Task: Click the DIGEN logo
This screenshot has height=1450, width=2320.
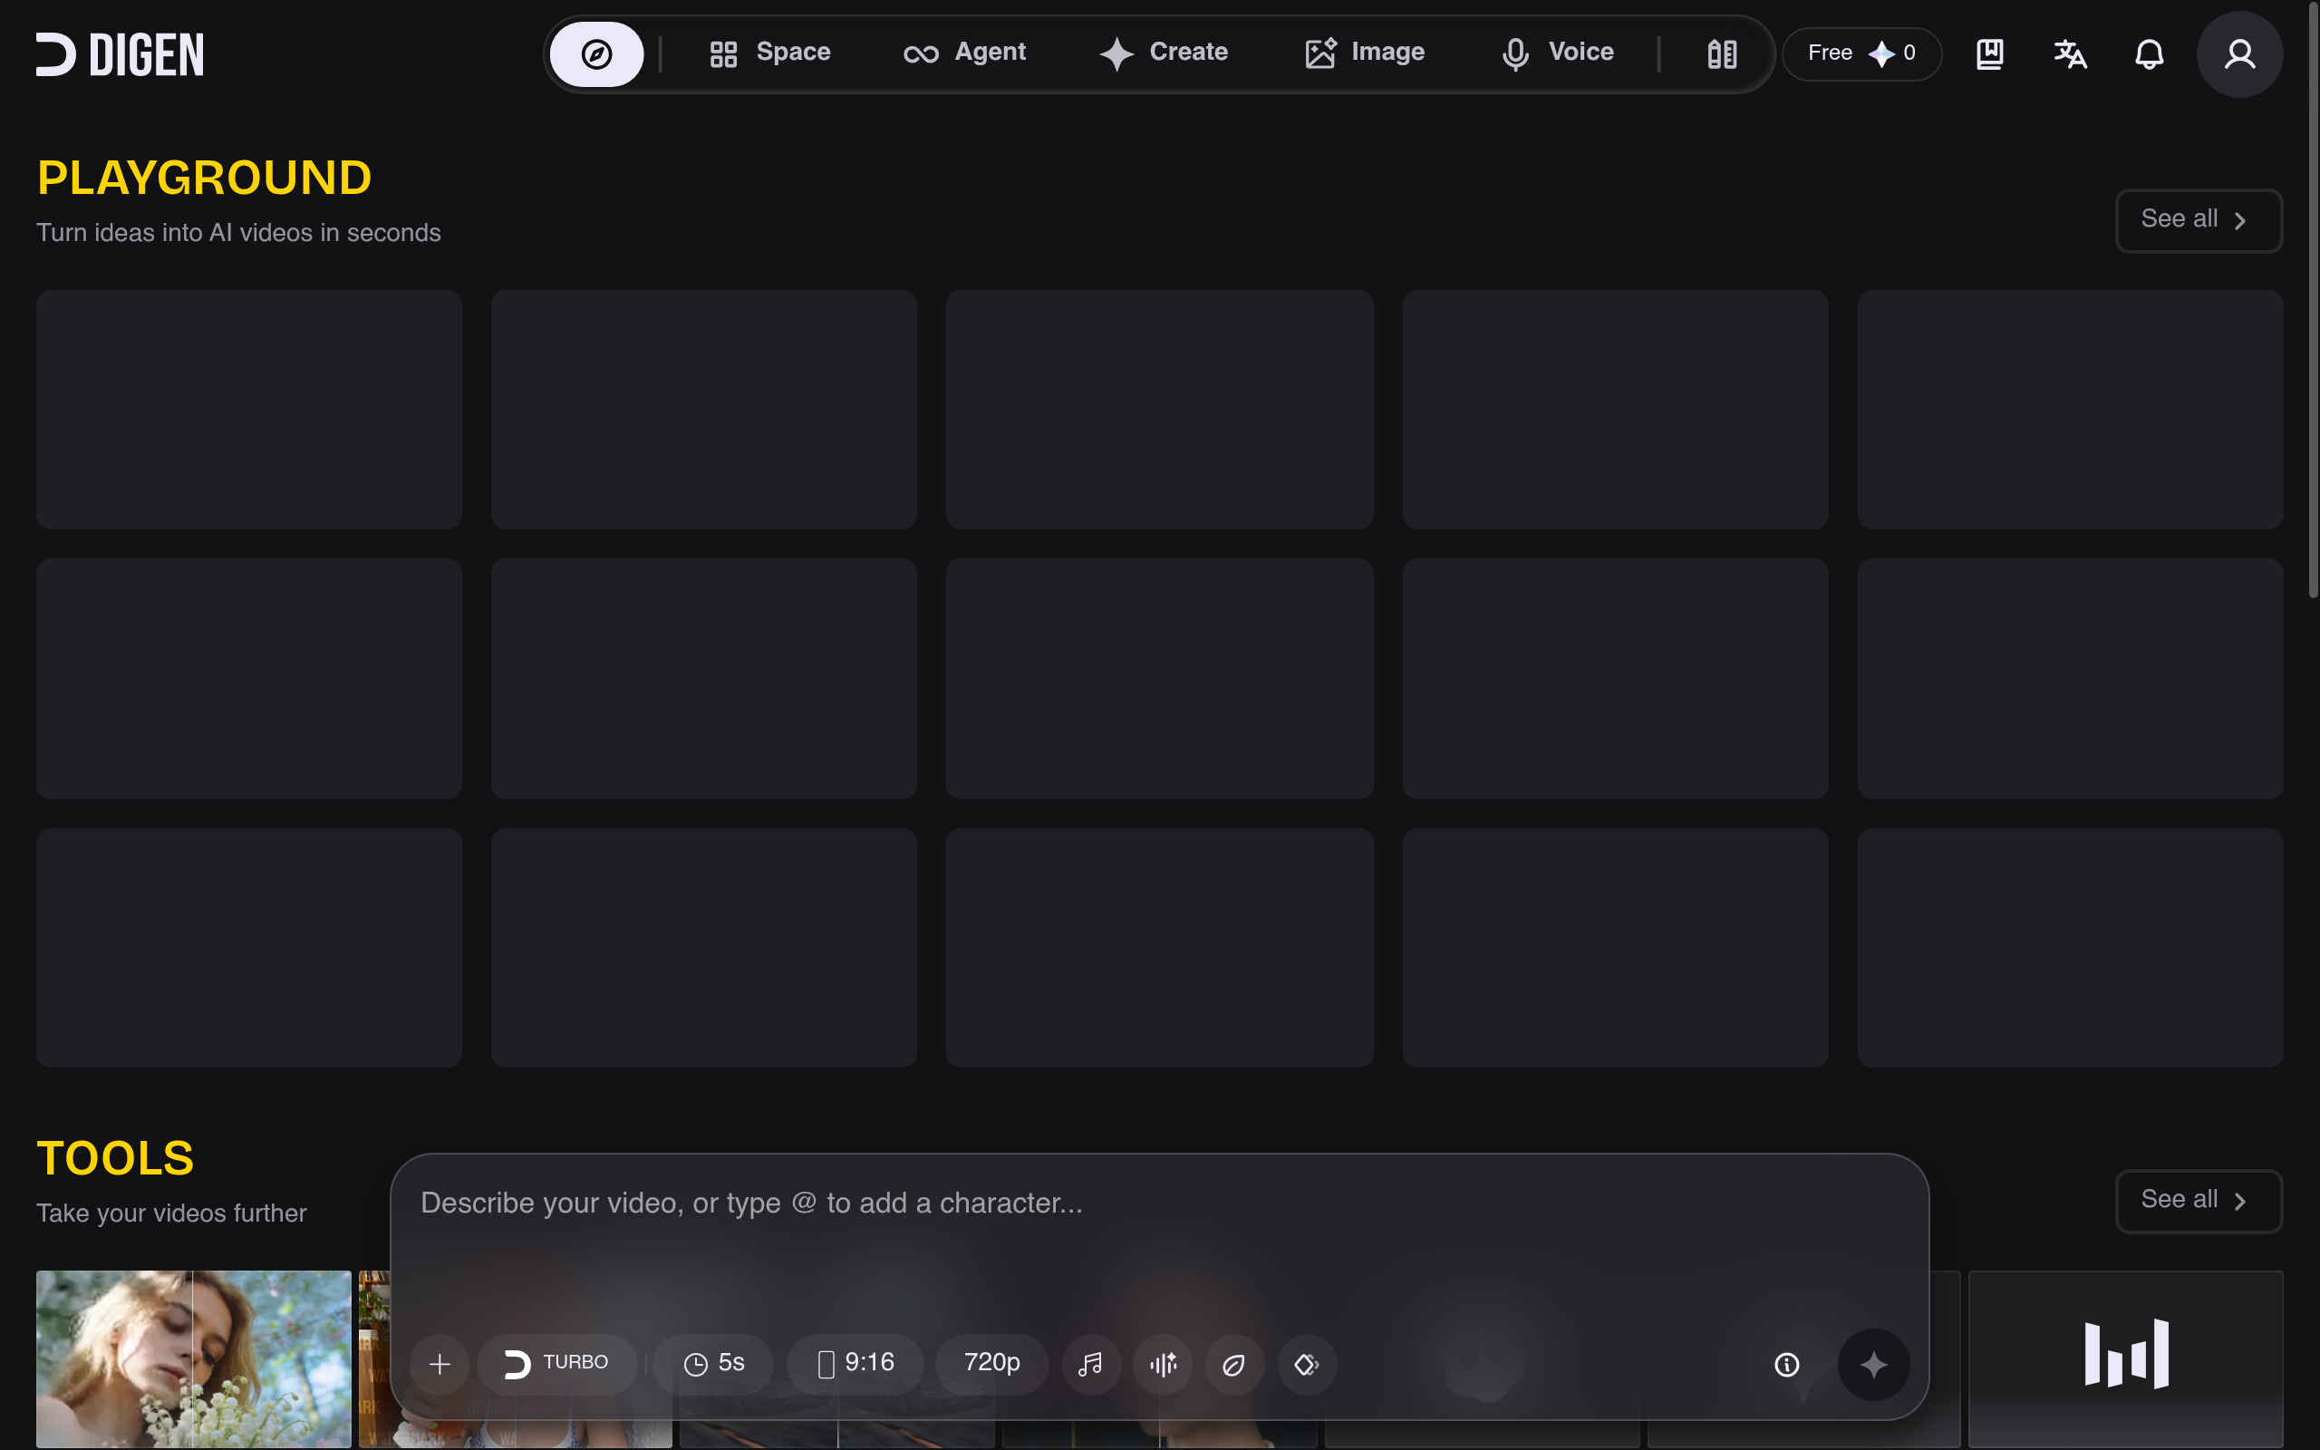Action: pyautogui.click(x=120, y=53)
